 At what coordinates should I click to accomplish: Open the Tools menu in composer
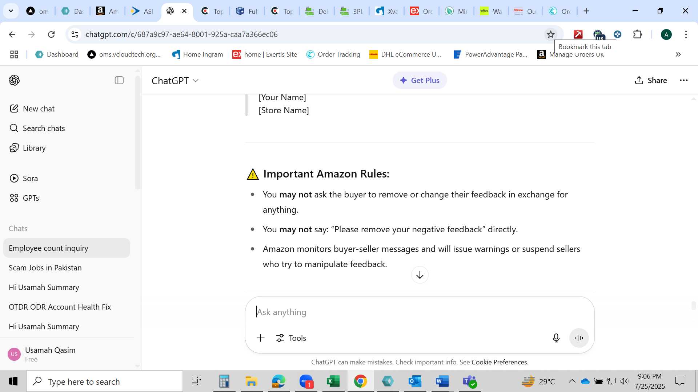(x=291, y=338)
